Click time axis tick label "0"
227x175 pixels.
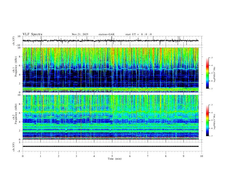pos(23,156)
